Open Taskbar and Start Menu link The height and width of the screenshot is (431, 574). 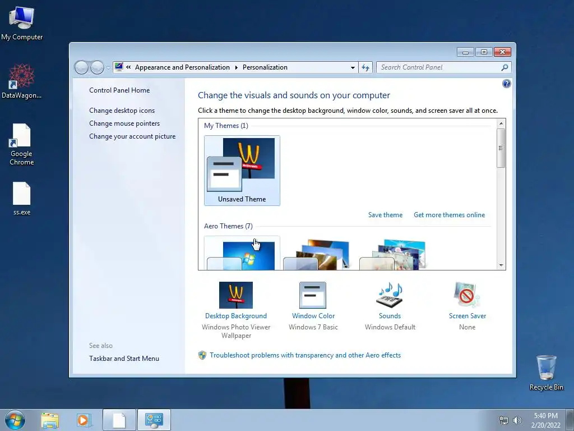point(124,359)
